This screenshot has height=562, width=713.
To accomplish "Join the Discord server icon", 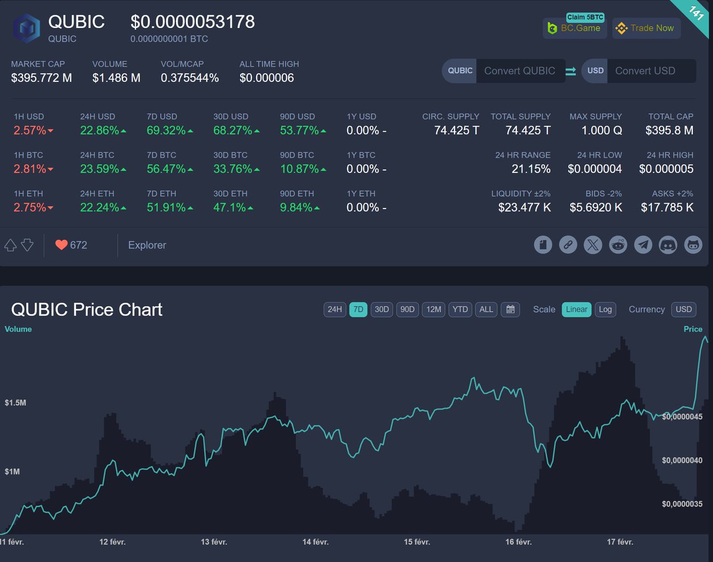I will 668,245.
